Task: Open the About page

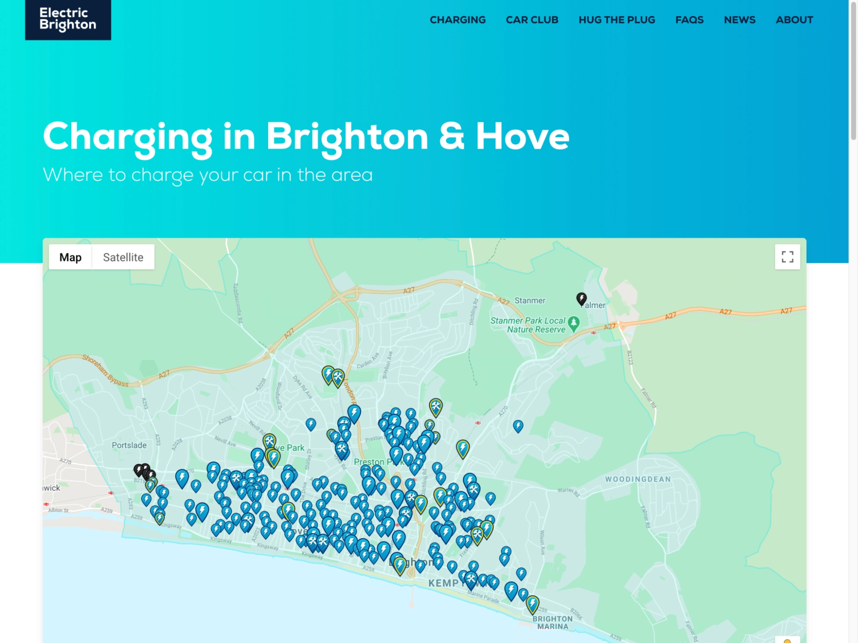Action: point(794,20)
